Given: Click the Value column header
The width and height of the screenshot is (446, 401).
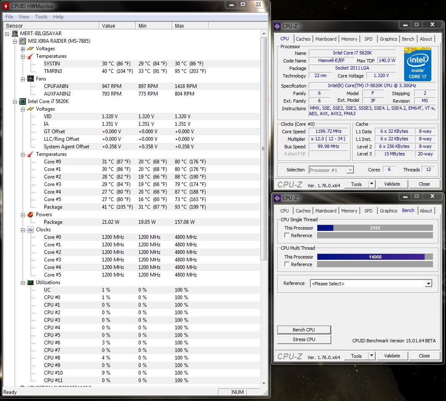Looking at the screenshot, I should (117, 26).
